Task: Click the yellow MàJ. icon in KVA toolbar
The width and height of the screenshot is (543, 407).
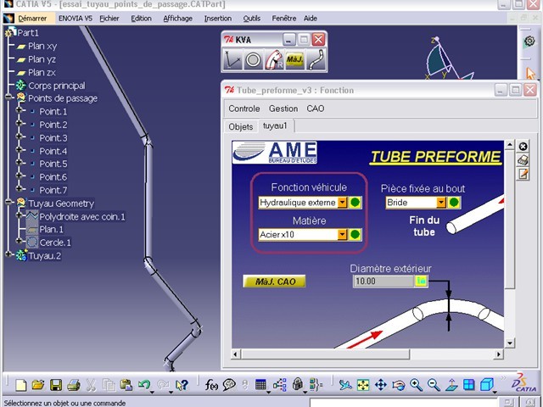Action: tap(294, 60)
